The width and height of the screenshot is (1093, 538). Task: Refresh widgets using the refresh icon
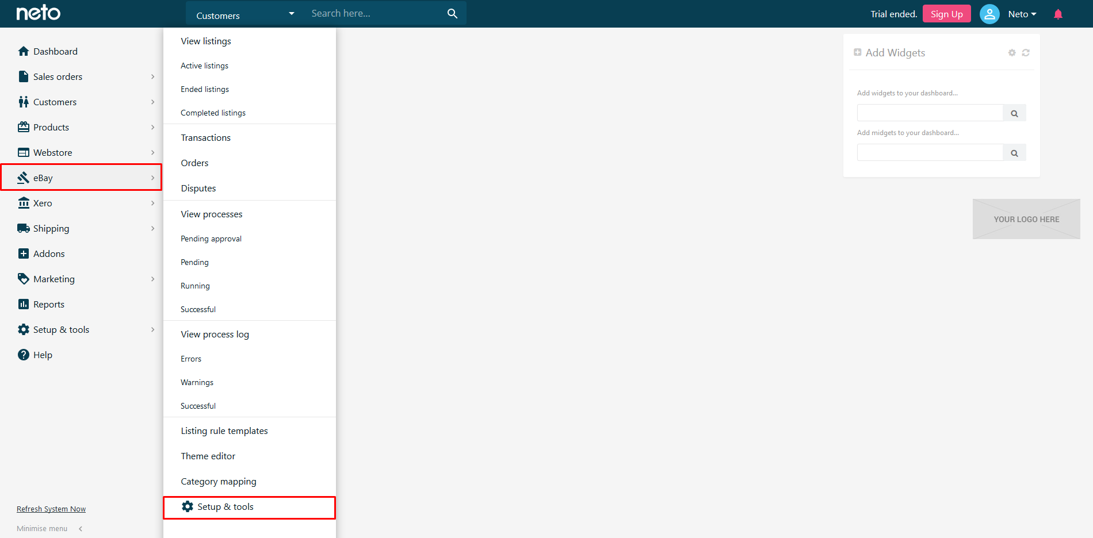1026,53
